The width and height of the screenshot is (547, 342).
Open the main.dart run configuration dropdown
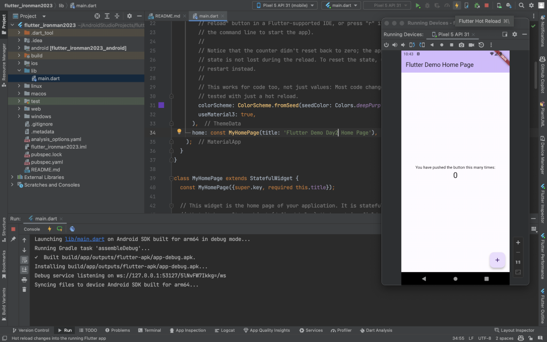[341, 5]
